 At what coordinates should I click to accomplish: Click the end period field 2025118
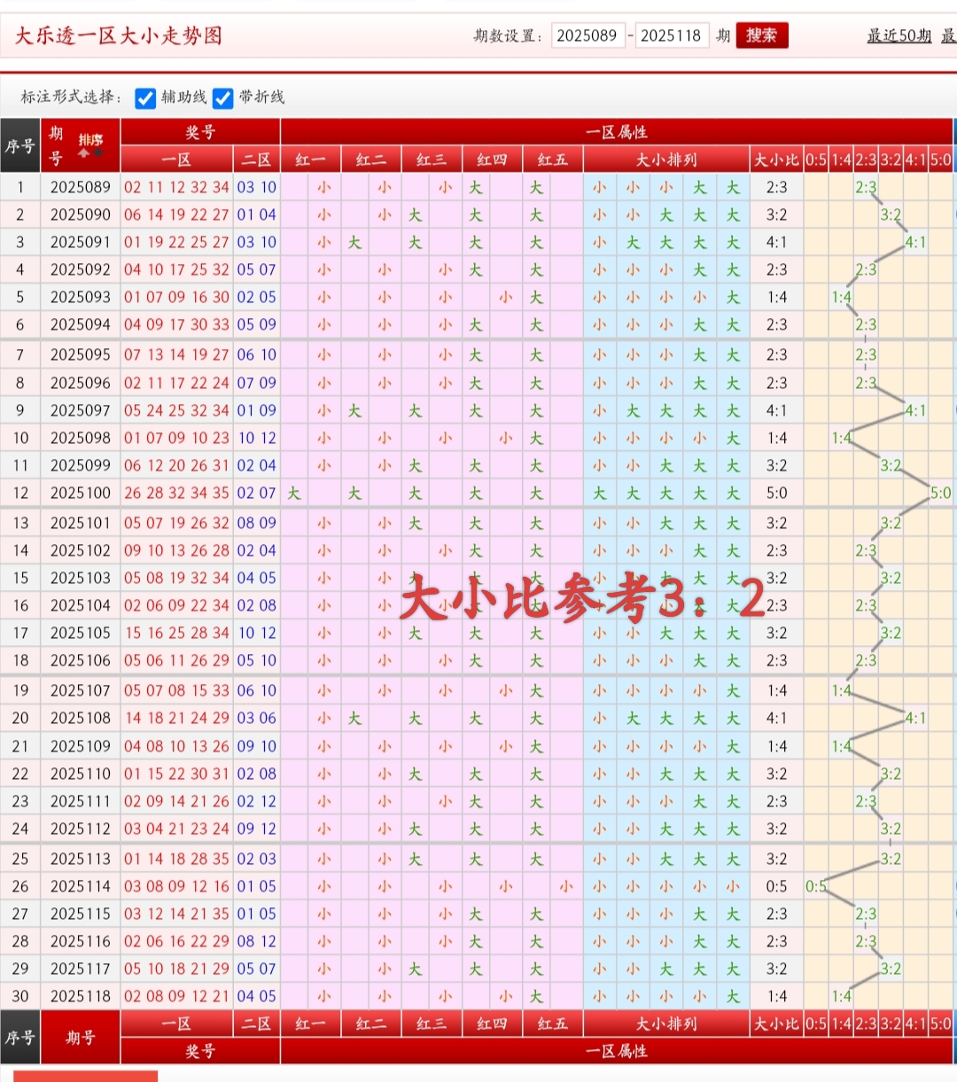click(x=671, y=35)
